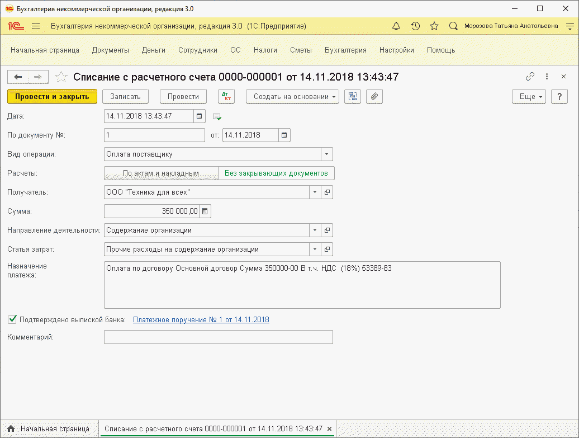Switch to the Начальная страница bottom tab

[x=50, y=428]
